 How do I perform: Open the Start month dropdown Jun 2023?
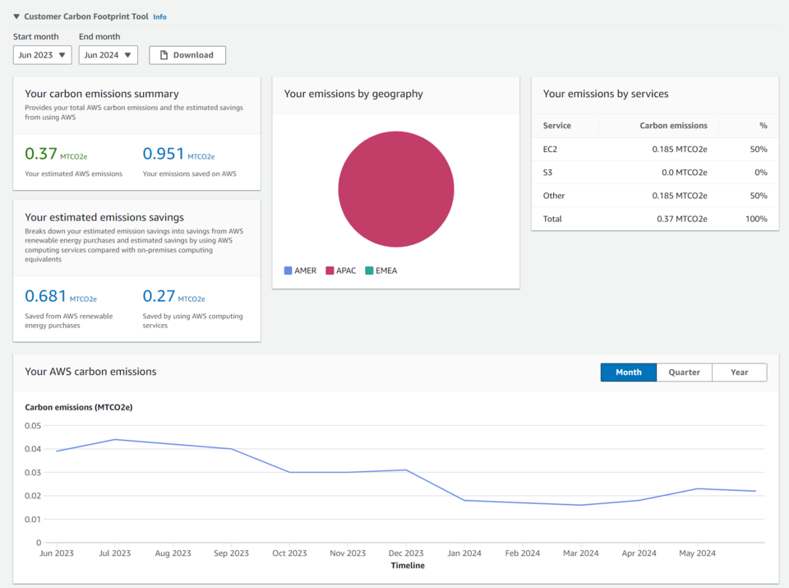[x=42, y=55]
